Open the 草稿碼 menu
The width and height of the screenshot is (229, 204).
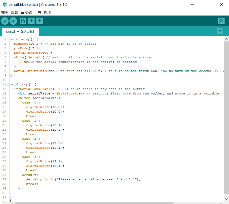tap(26, 12)
